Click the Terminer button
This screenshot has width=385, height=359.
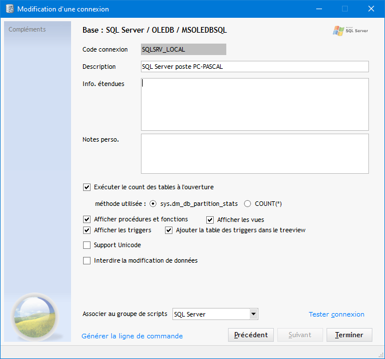coord(349,335)
